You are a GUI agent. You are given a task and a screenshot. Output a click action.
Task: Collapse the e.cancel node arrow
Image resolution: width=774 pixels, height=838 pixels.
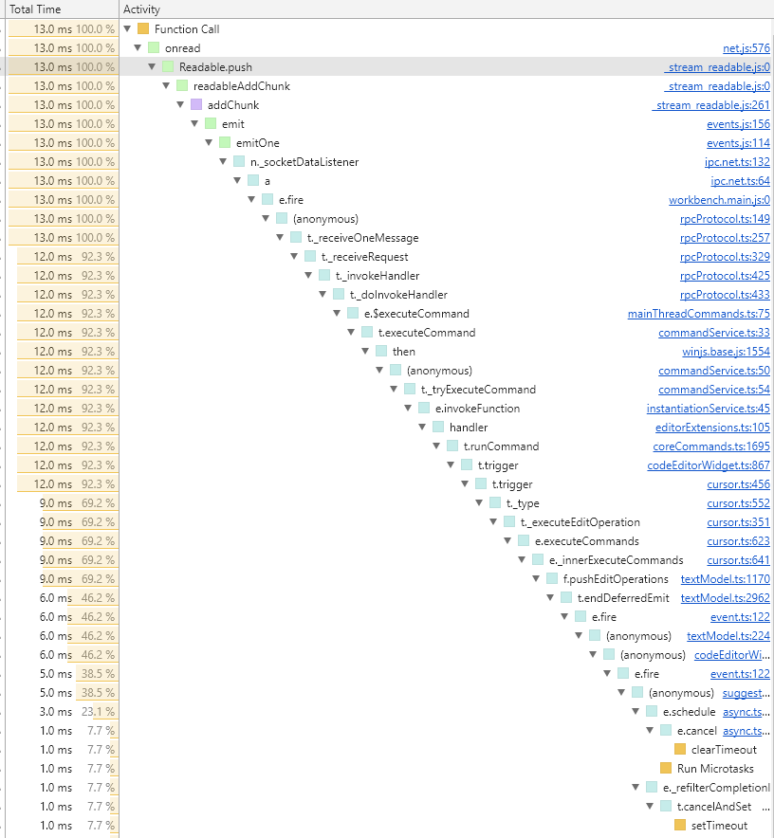pyautogui.click(x=650, y=731)
